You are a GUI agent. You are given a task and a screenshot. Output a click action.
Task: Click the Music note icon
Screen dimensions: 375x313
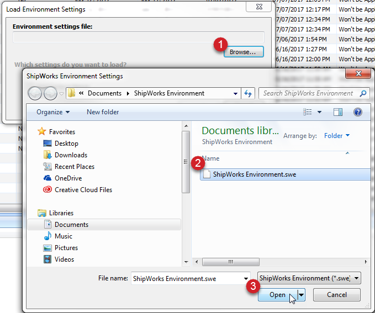coord(47,236)
